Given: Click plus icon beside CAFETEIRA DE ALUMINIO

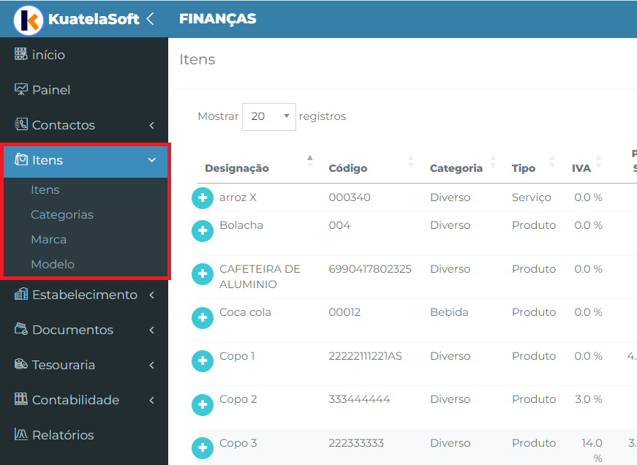Looking at the screenshot, I should click(x=203, y=274).
